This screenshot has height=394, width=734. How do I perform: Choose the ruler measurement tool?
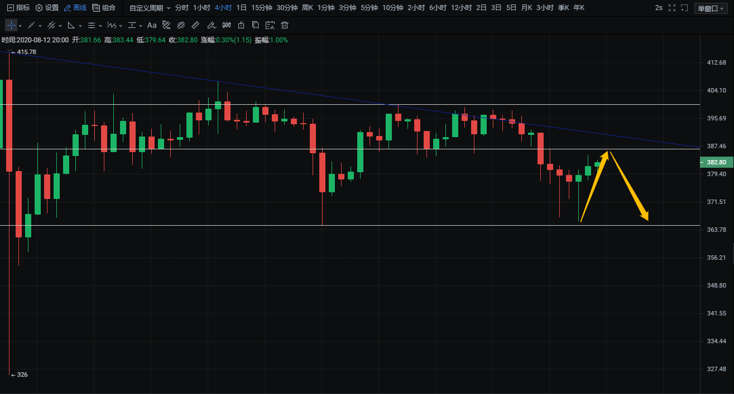[195, 25]
